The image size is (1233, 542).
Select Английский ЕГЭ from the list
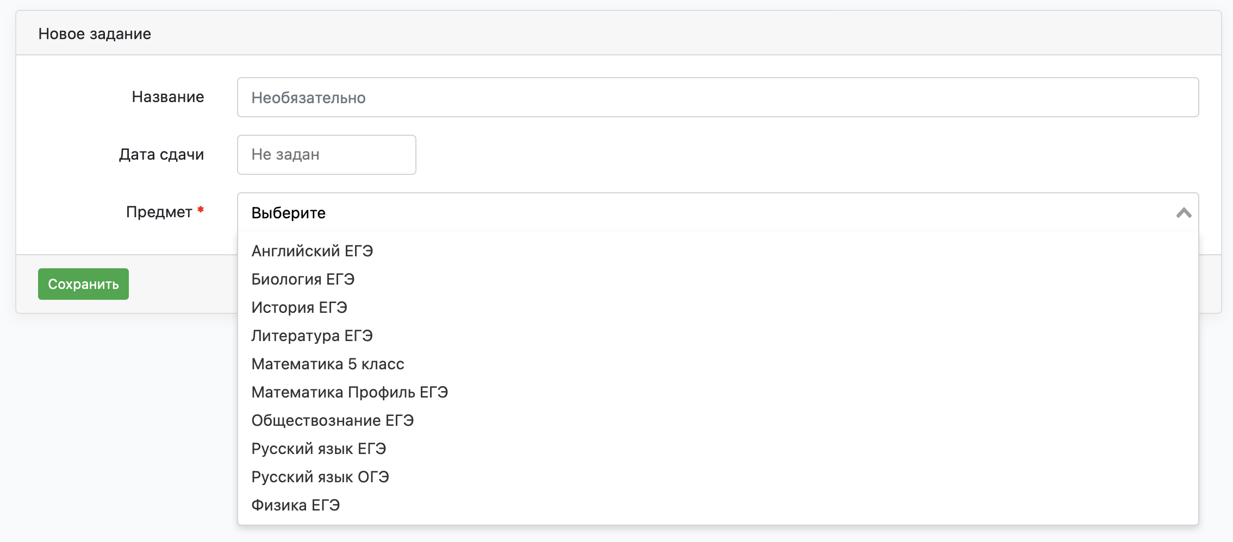[x=718, y=251]
